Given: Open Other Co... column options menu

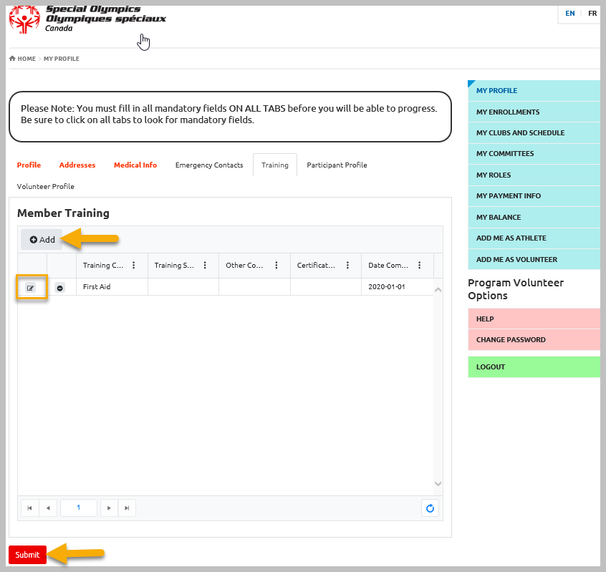Looking at the screenshot, I should pyautogui.click(x=276, y=265).
